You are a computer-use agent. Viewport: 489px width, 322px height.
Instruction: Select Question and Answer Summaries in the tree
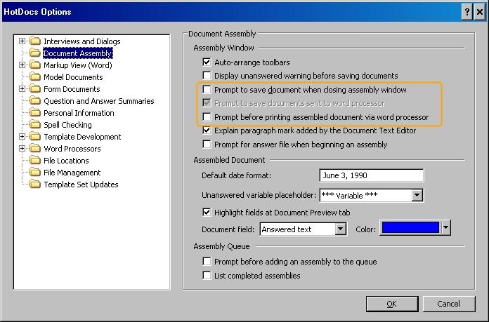pyautogui.click(x=98, y=101)
